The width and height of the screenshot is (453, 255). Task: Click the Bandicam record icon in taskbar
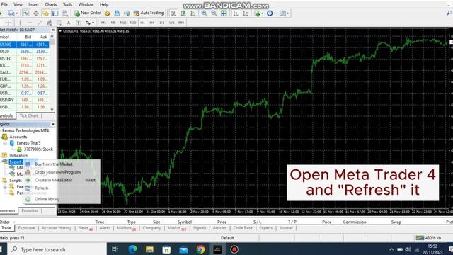point(234,249)
